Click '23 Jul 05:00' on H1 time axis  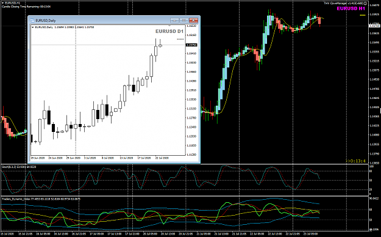point(311,234)
